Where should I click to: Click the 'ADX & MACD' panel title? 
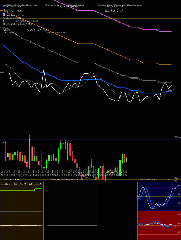(x=12, y=180)
